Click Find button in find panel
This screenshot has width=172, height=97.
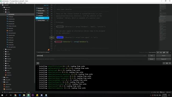[x=152, y=56]
